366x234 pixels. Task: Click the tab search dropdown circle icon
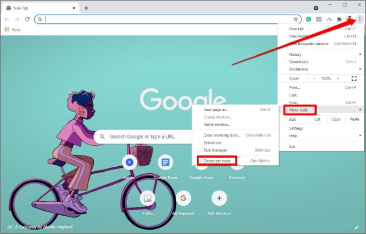(x=316, y=8)
